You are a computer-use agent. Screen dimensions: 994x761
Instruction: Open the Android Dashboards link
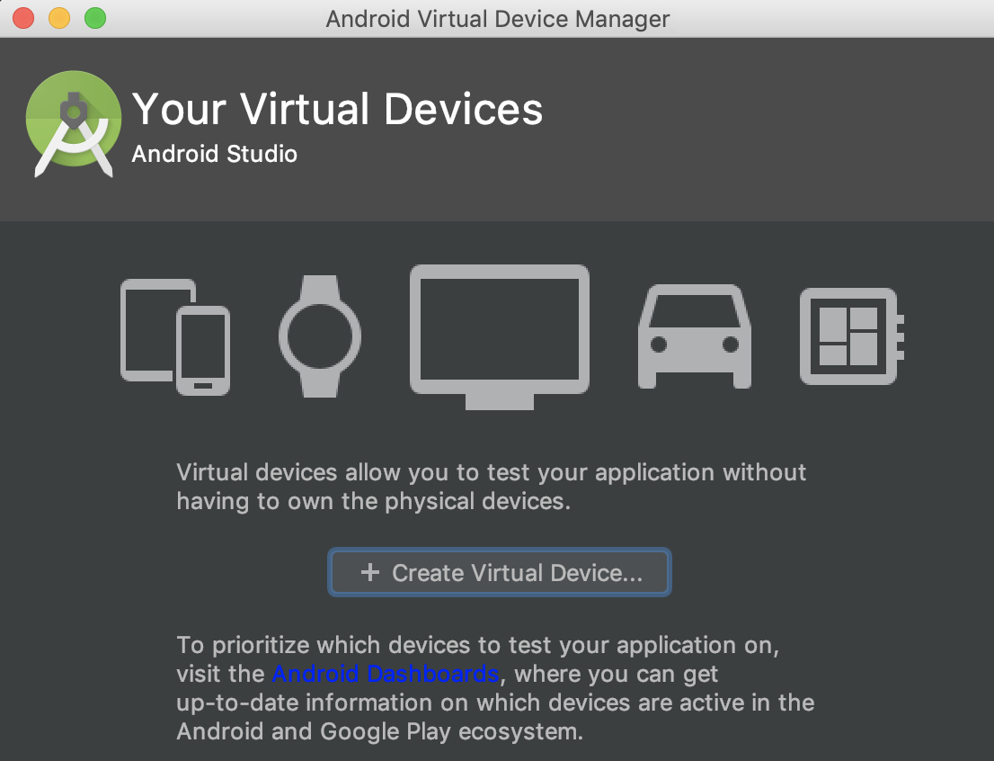[x=386, y=674]
